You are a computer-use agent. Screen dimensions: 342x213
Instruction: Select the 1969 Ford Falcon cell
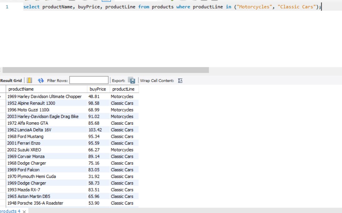click(47, 170)
